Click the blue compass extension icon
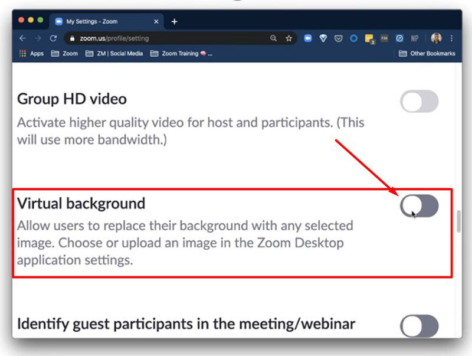 click(x=399, y=38)
